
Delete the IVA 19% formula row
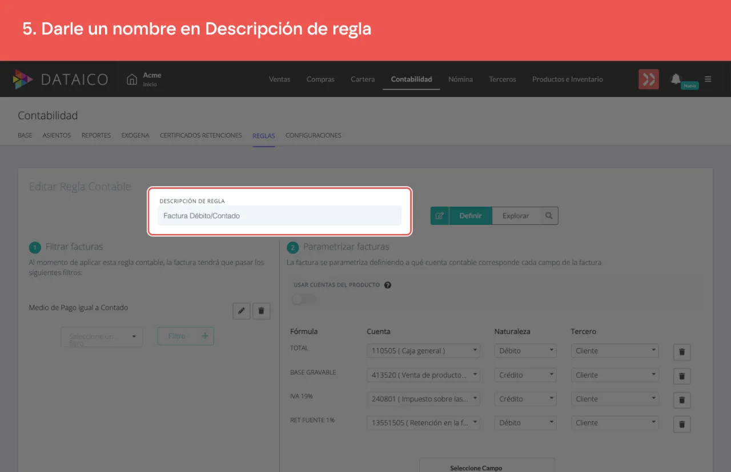[x=682, y=400]
